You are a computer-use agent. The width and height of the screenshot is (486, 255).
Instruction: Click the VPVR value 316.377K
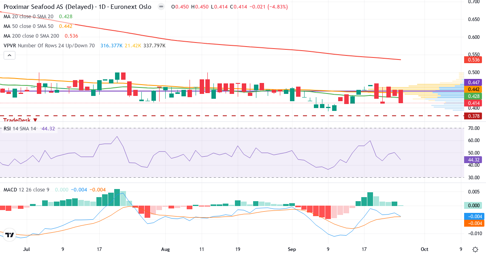point(111,46)
